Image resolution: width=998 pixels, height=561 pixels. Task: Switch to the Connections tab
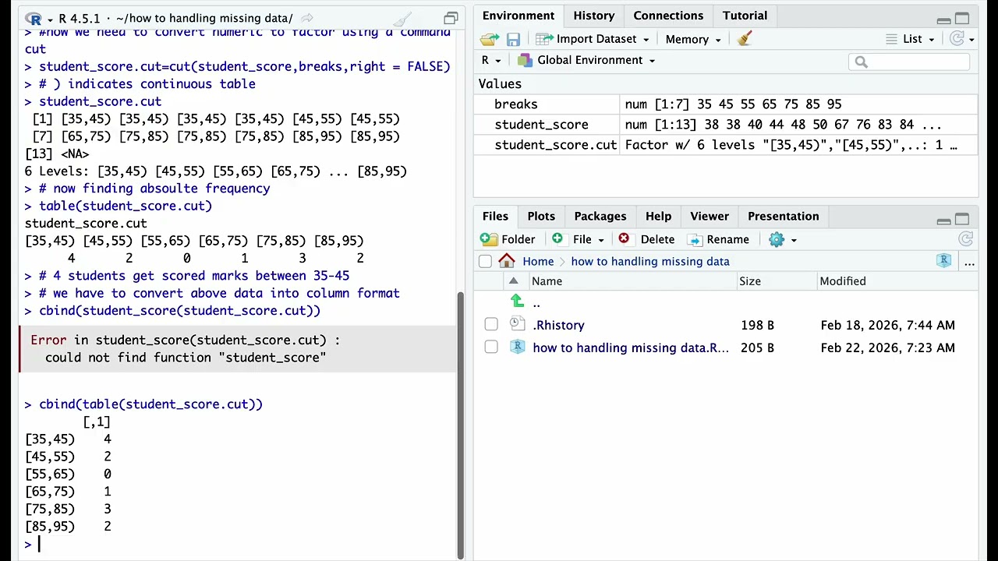tap(668, 16)
